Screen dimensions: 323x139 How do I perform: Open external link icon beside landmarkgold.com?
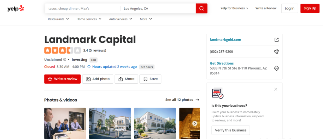point(276,40)
